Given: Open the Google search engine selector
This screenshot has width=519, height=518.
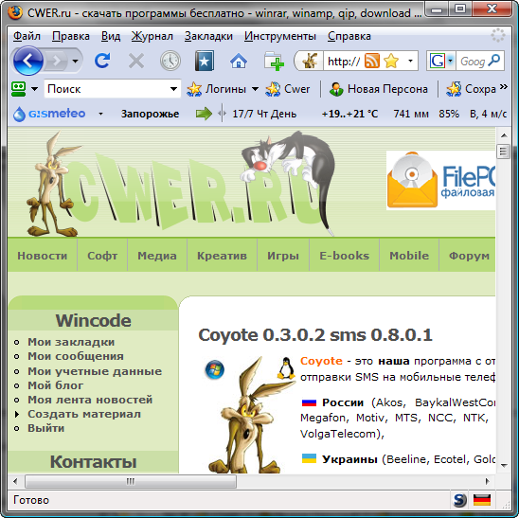Looking at the screenshot, I should tap(441, 61).
